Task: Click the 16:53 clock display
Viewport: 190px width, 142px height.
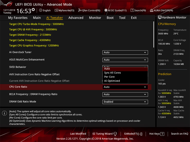Action: 24,11
